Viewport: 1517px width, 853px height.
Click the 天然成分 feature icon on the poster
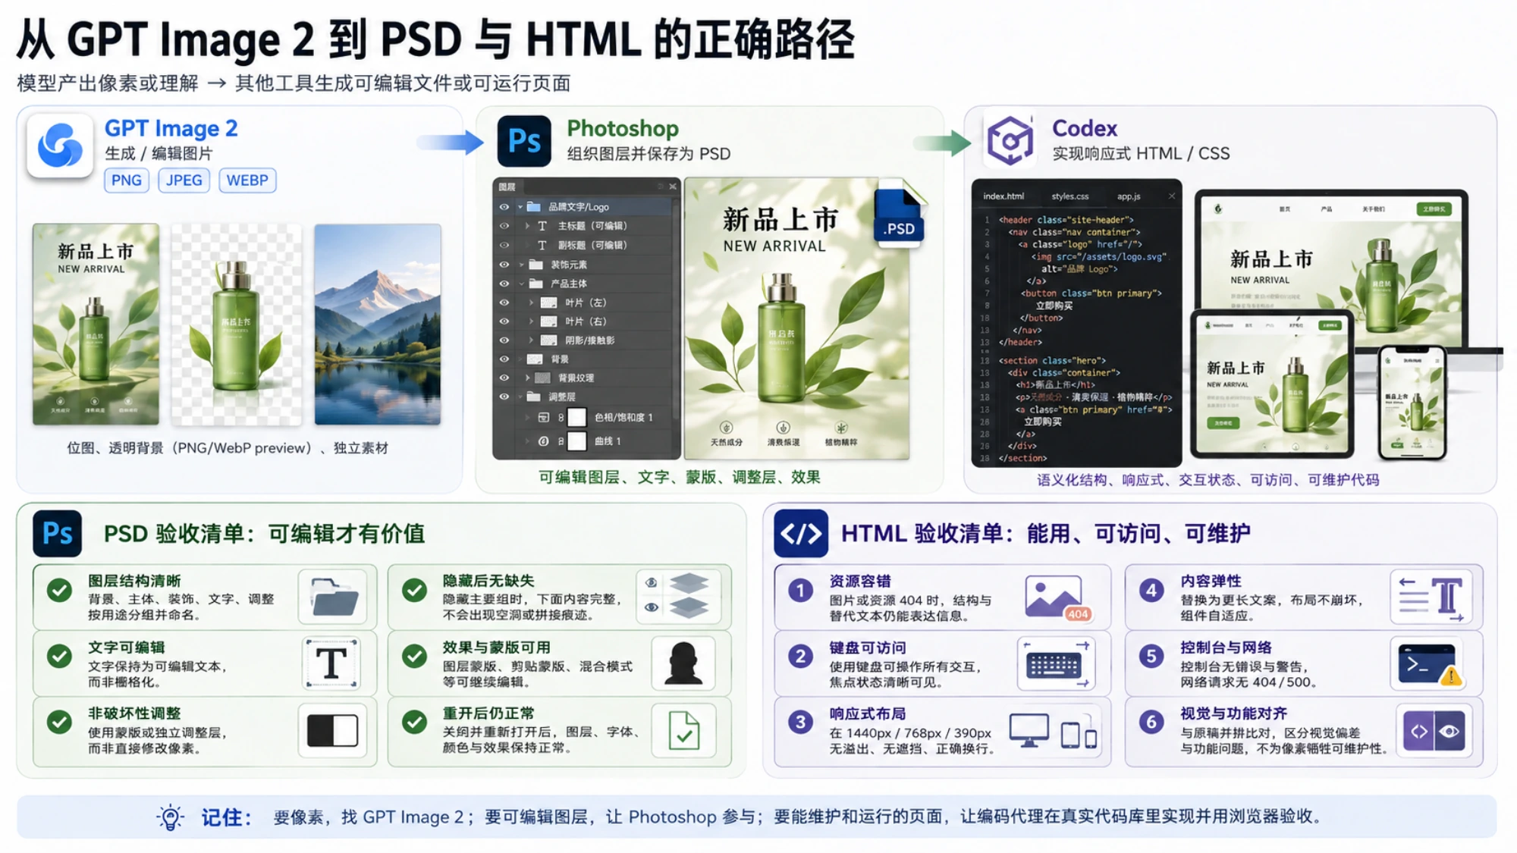726,428
